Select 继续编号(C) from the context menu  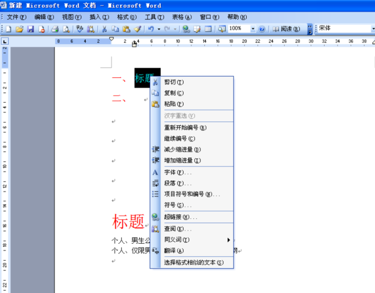(192, 139)
